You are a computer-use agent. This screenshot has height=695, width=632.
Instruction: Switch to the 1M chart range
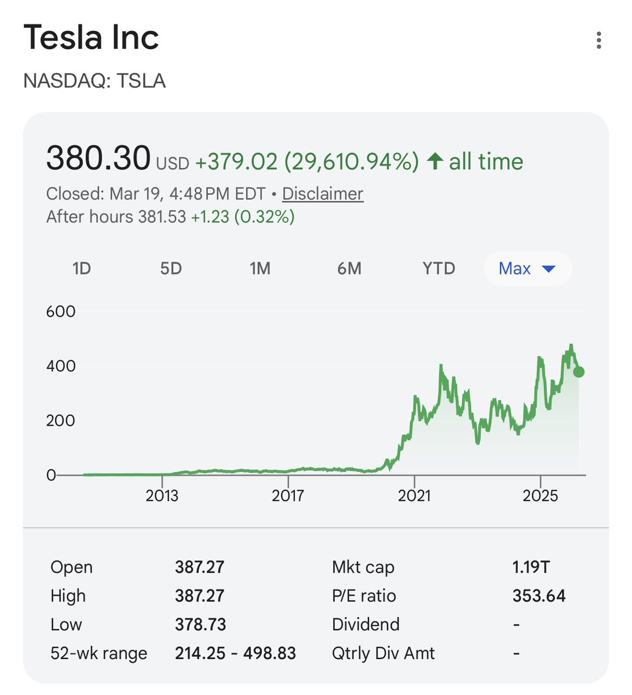pos(260,269)
